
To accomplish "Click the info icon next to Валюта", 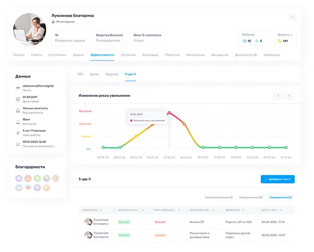I will pyautogui.click(x=292, y=35).
